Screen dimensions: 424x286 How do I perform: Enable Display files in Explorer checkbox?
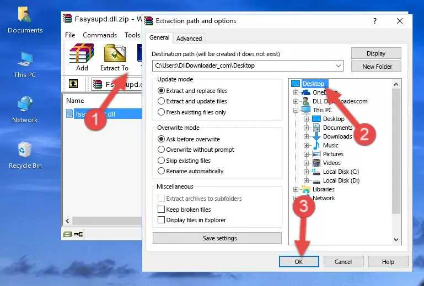pos(161,220)
